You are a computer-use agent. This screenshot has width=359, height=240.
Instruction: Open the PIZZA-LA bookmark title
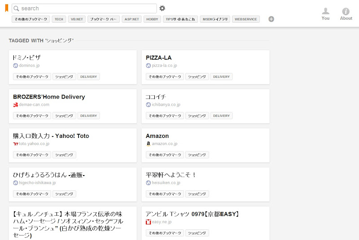[159, 58]
